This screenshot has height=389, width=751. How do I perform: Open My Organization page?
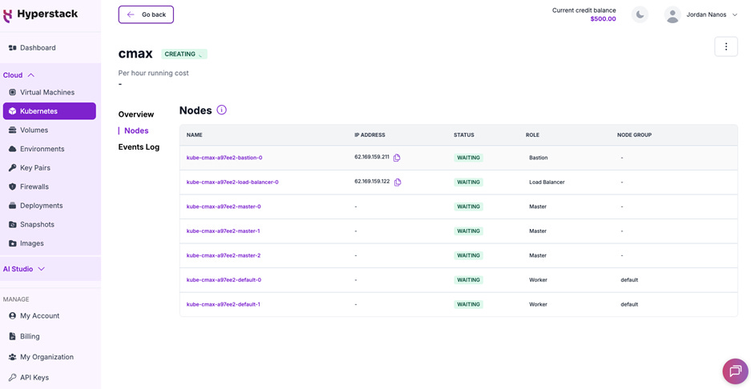tap(41, 357)
